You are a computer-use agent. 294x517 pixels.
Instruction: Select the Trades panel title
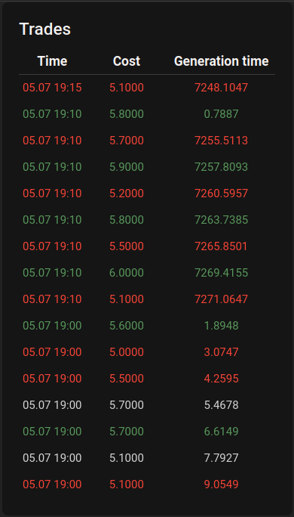pyautogui.click(x=45, y=29)
